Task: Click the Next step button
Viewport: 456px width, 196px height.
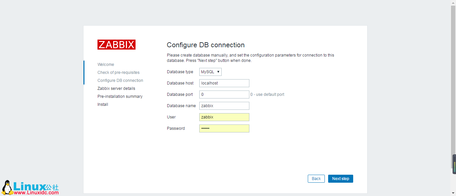Action: 340,178
